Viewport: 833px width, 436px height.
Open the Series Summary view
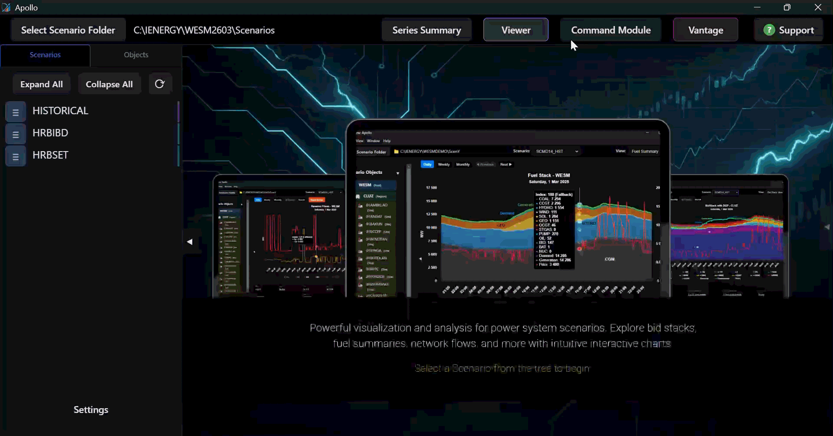click(x=427, y=30)
